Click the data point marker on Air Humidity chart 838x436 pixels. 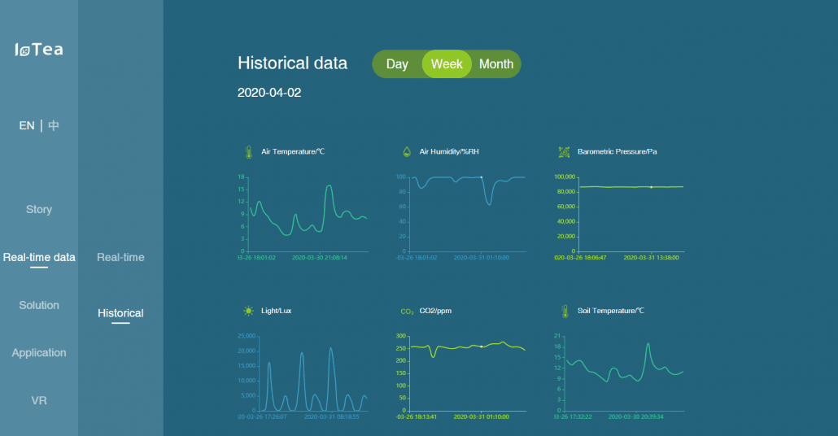(481, 177)
